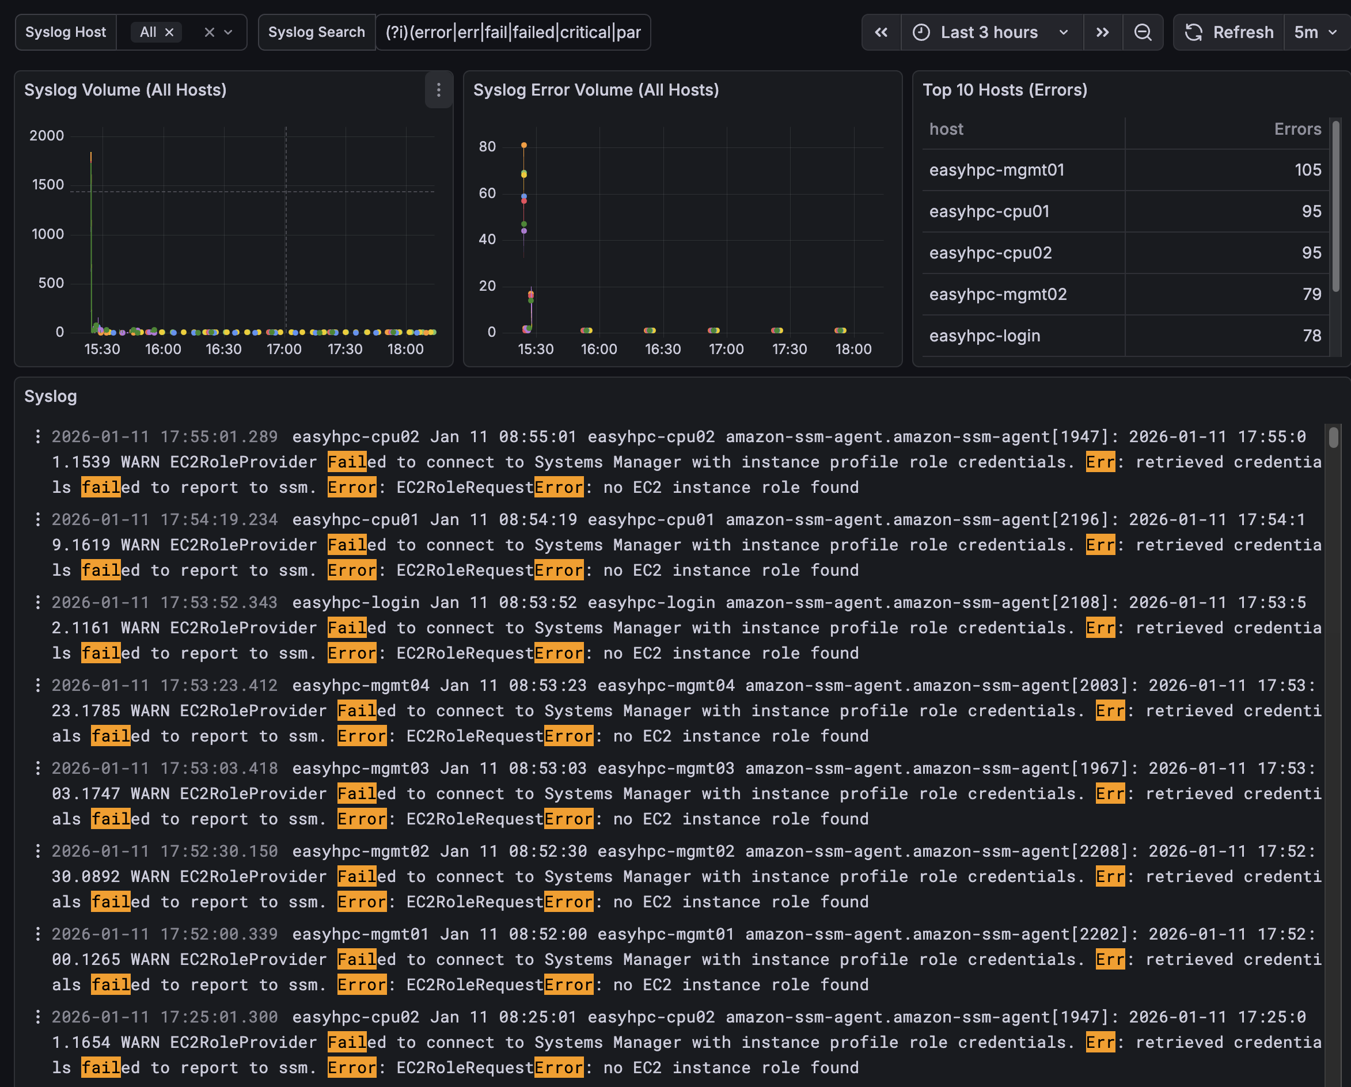This screenshot has height=1087, width=1351.
Task: Click the Top 10 Hosts (Errors) panel title
Action: [1004, 90]
